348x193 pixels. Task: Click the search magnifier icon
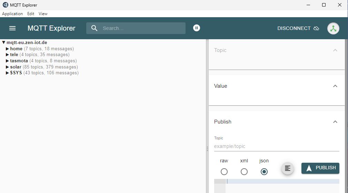pyautogui.click(x=94, y=28)
